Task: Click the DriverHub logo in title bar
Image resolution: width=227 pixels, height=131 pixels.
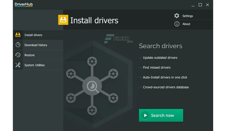Action: click(24, 5)
